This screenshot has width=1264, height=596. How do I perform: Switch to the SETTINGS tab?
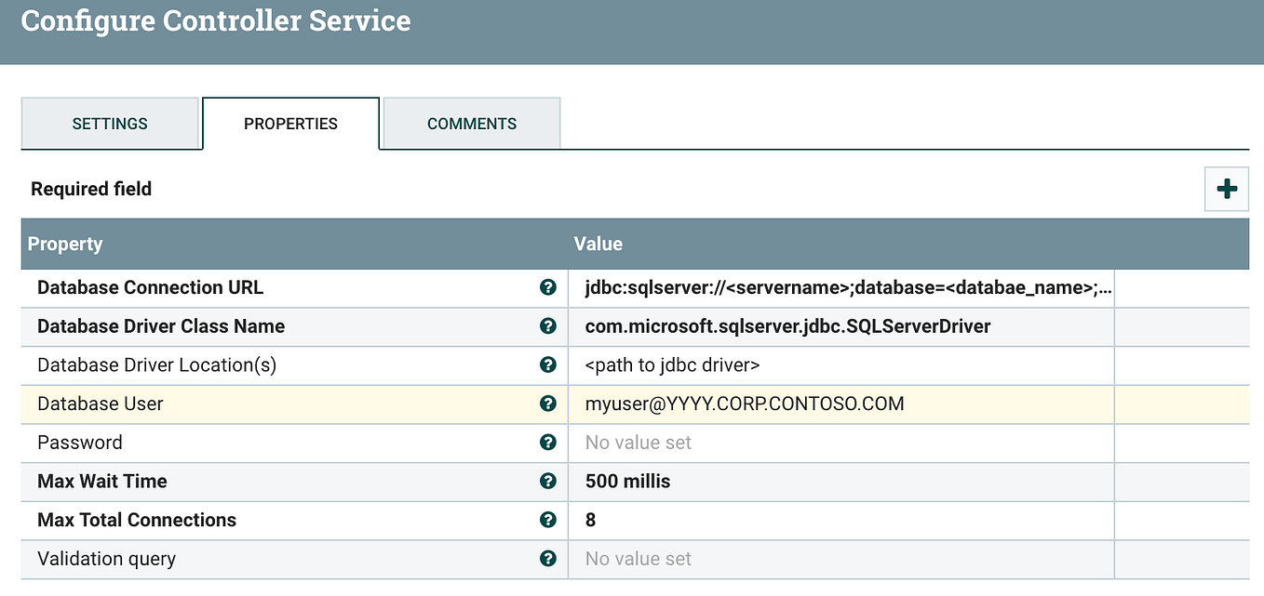click(x=110, y=123)
